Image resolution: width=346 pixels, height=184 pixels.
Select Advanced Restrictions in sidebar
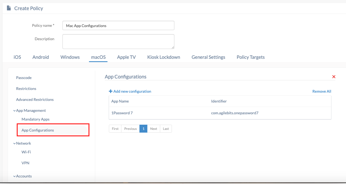pyautogui.click(x=35, y=100)
